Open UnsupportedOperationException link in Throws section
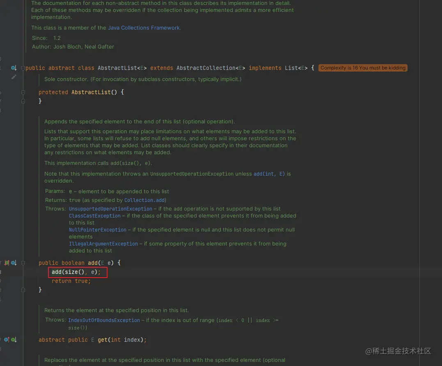Screen dimensions: 442x366 pos(110,208)
